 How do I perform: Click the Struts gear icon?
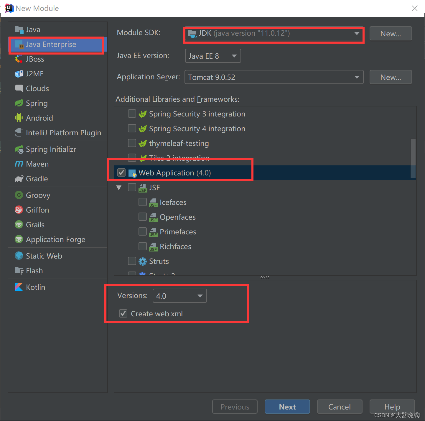coord(143,262)
